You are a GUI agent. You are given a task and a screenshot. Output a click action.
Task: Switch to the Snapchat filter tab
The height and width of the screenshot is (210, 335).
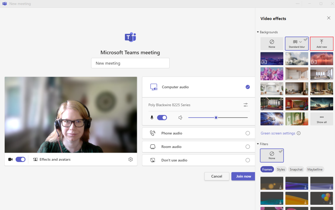tap(296, 169)
